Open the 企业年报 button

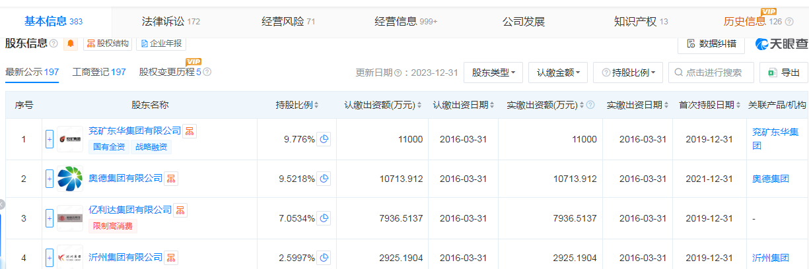pyautogui.click(x=161, y=44)
